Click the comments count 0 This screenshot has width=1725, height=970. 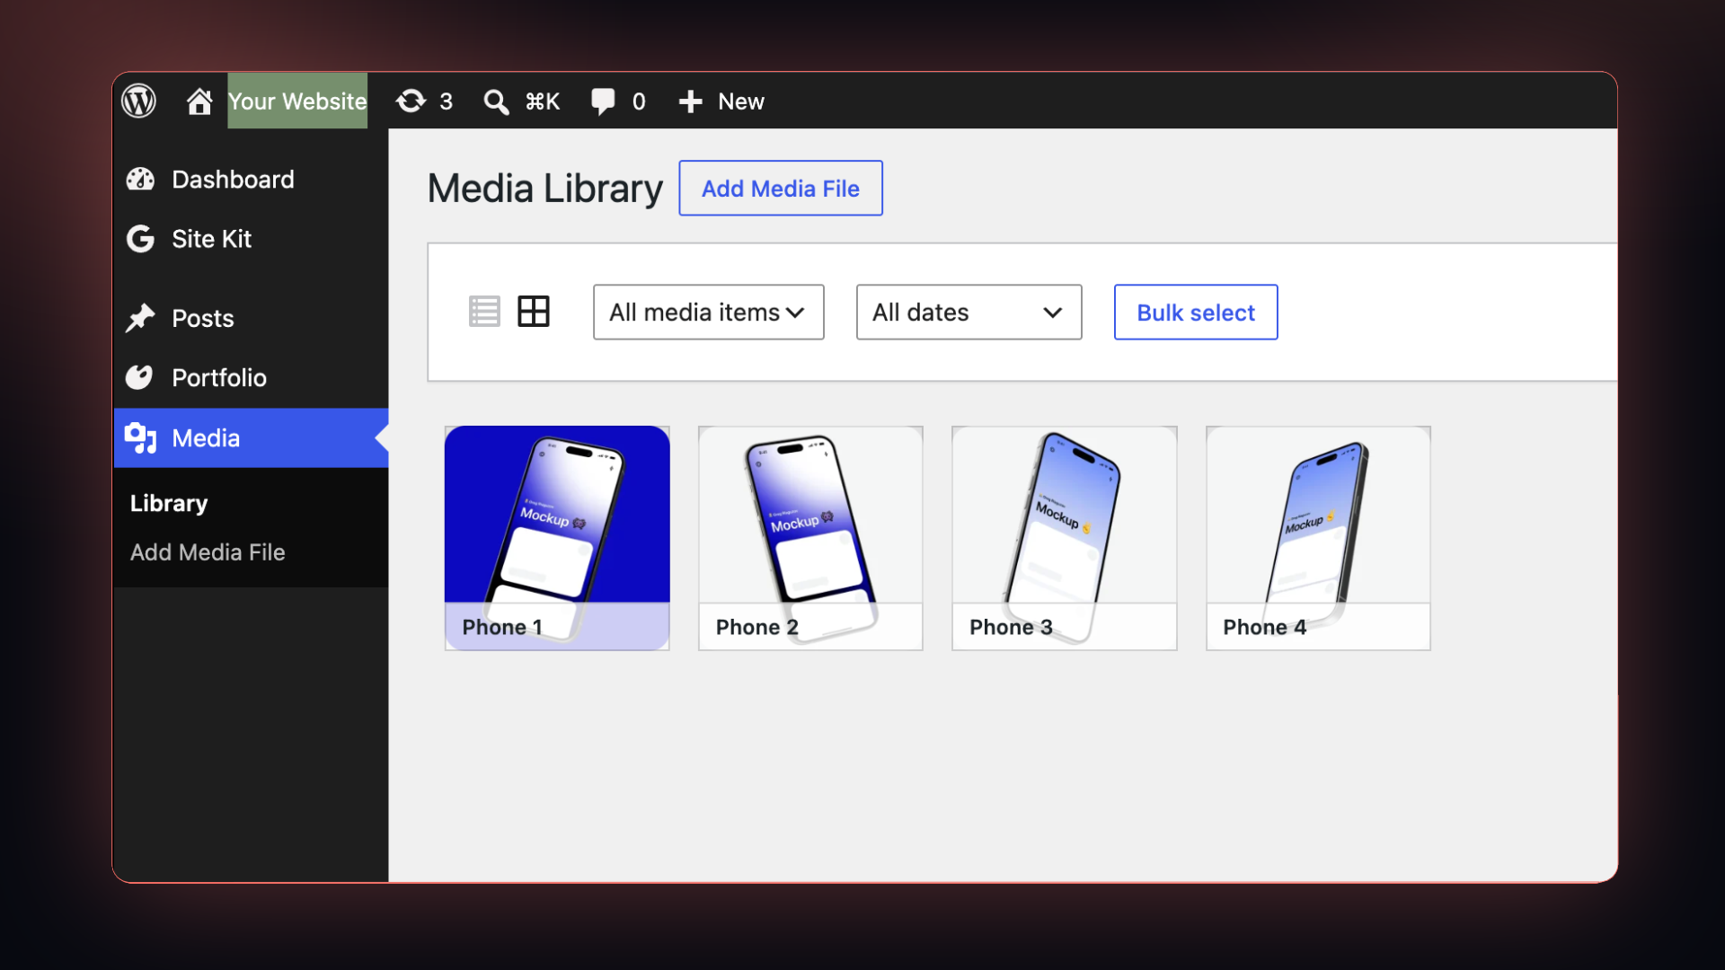pyautogui.click(x=639, y=101)
